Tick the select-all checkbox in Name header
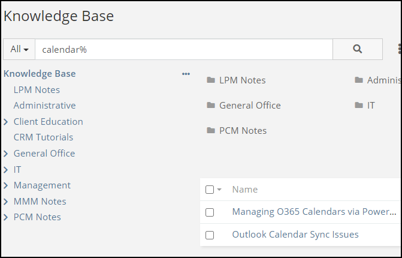 210,190
